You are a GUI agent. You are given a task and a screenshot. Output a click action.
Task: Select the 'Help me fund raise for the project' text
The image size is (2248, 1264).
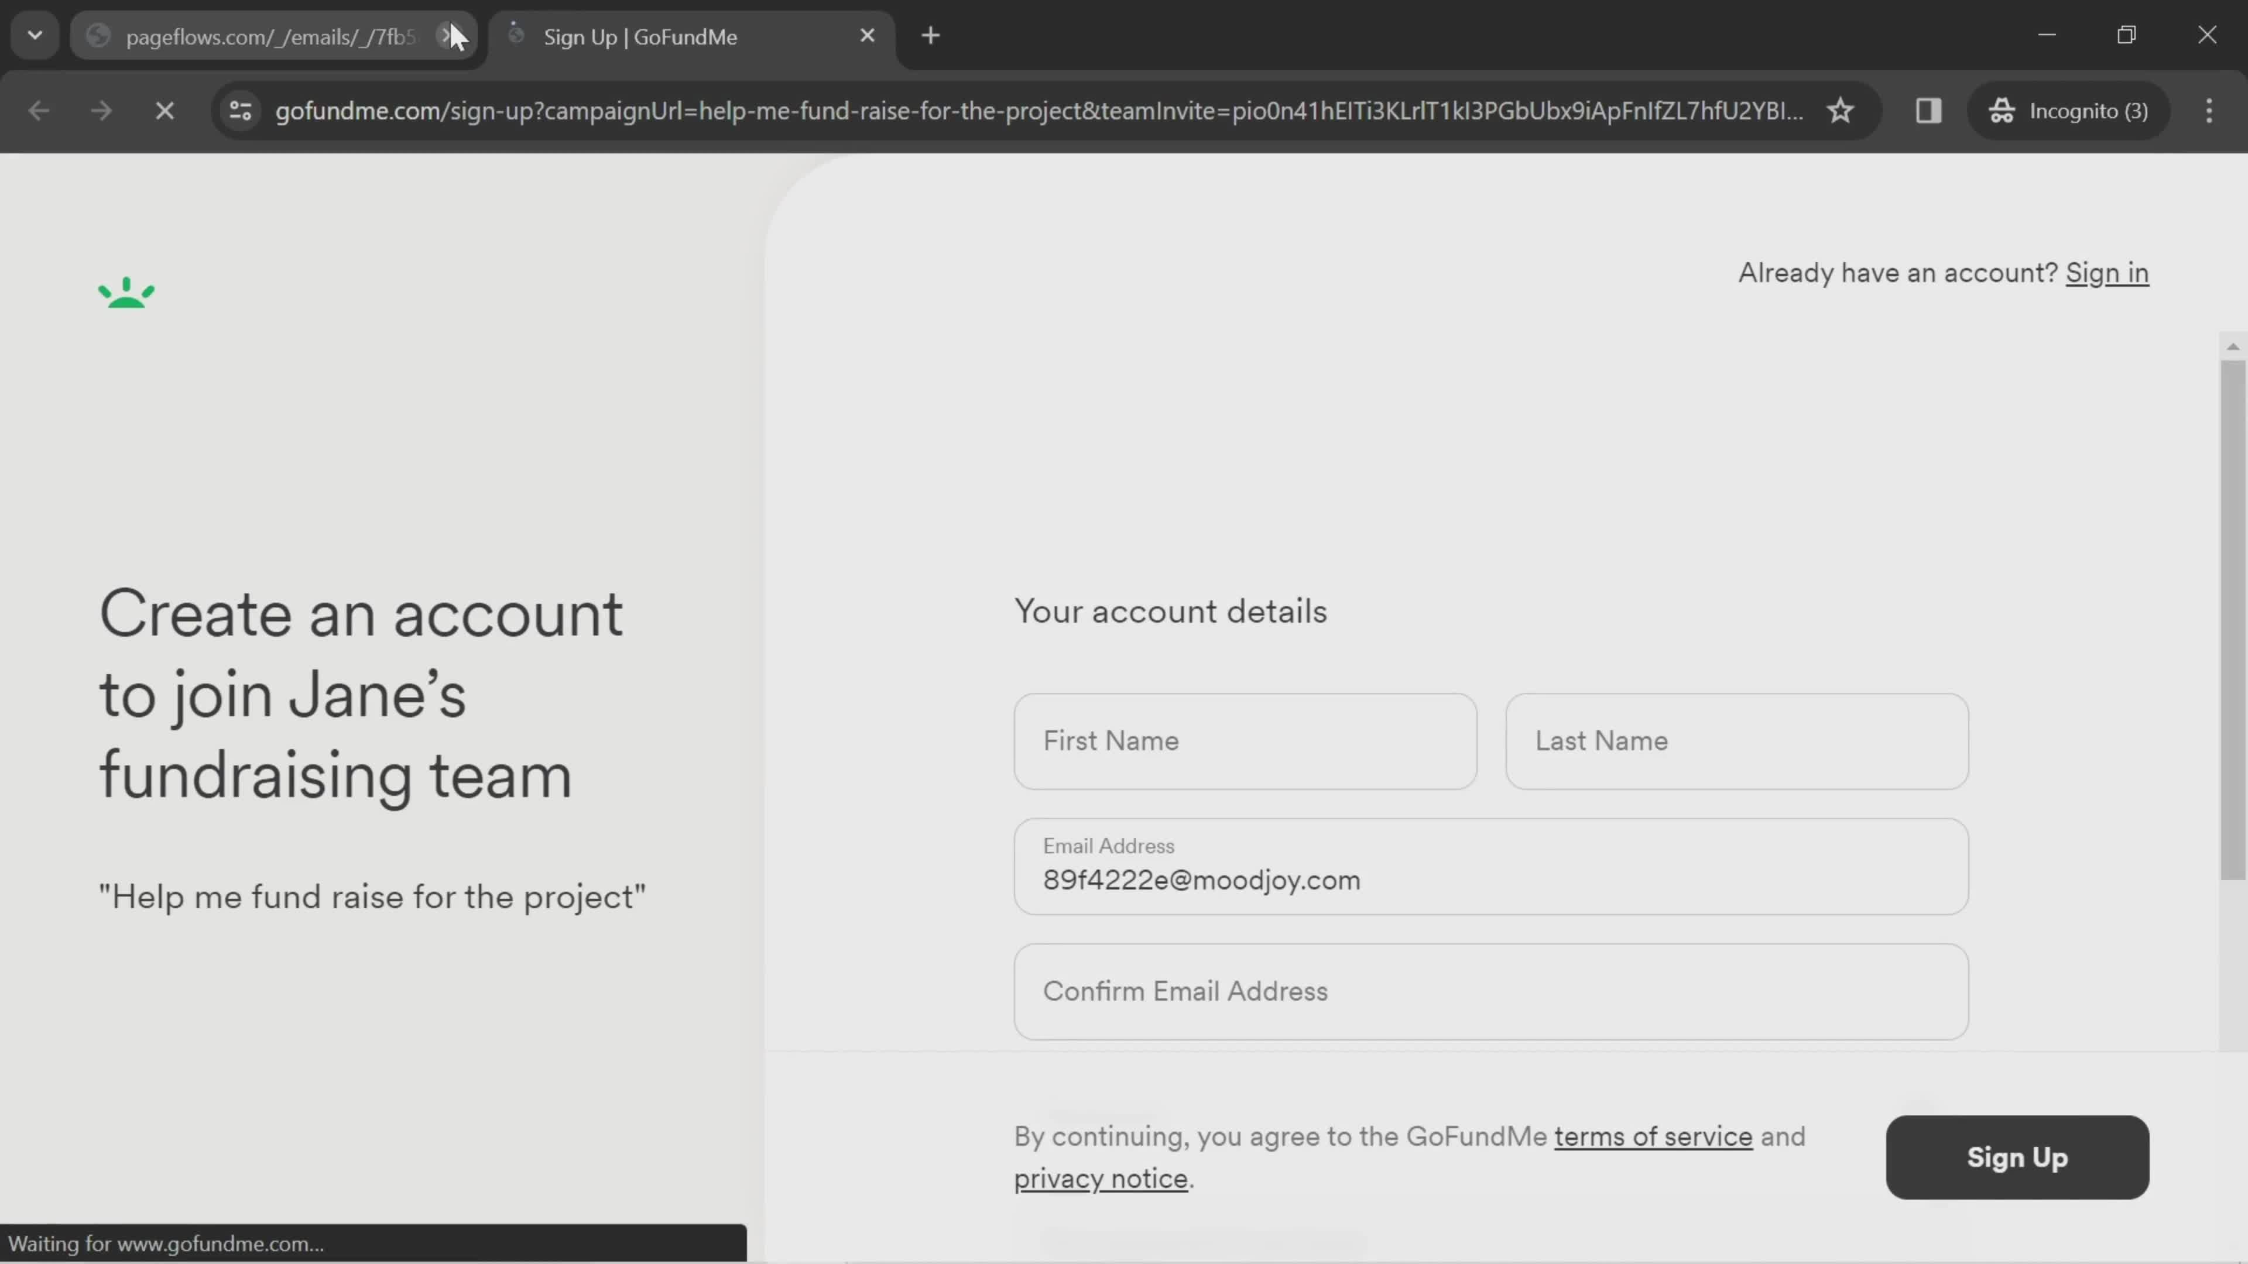tap(372, 897)
